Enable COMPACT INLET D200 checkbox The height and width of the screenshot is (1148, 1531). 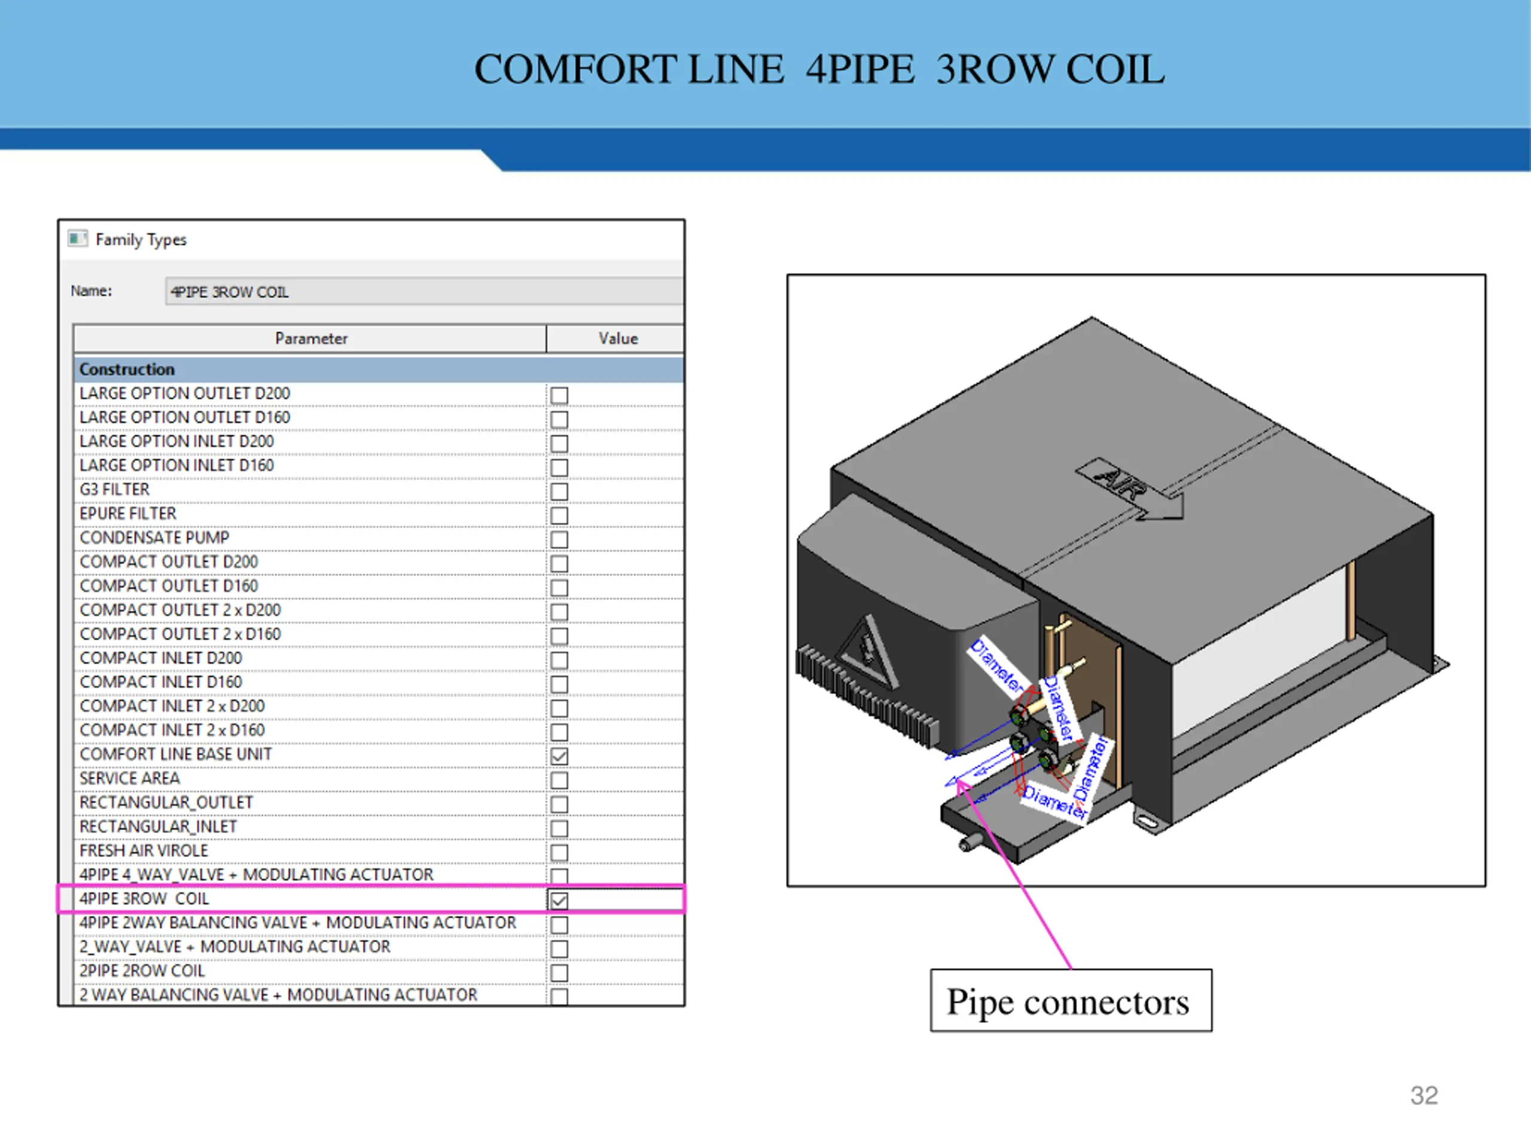(559, 660)
